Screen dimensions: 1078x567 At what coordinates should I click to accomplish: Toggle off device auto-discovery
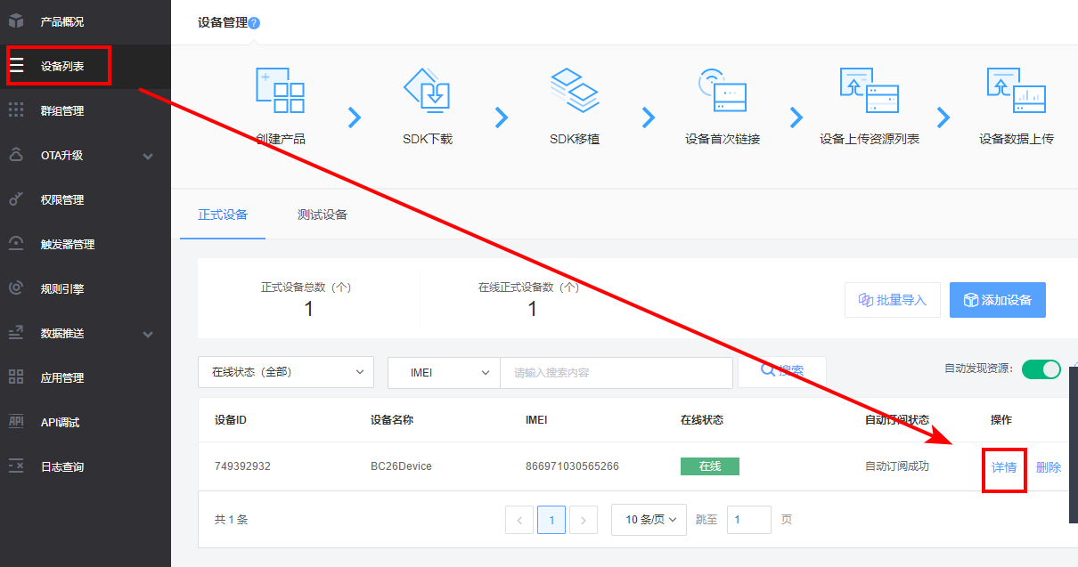tap(1041, 368)
